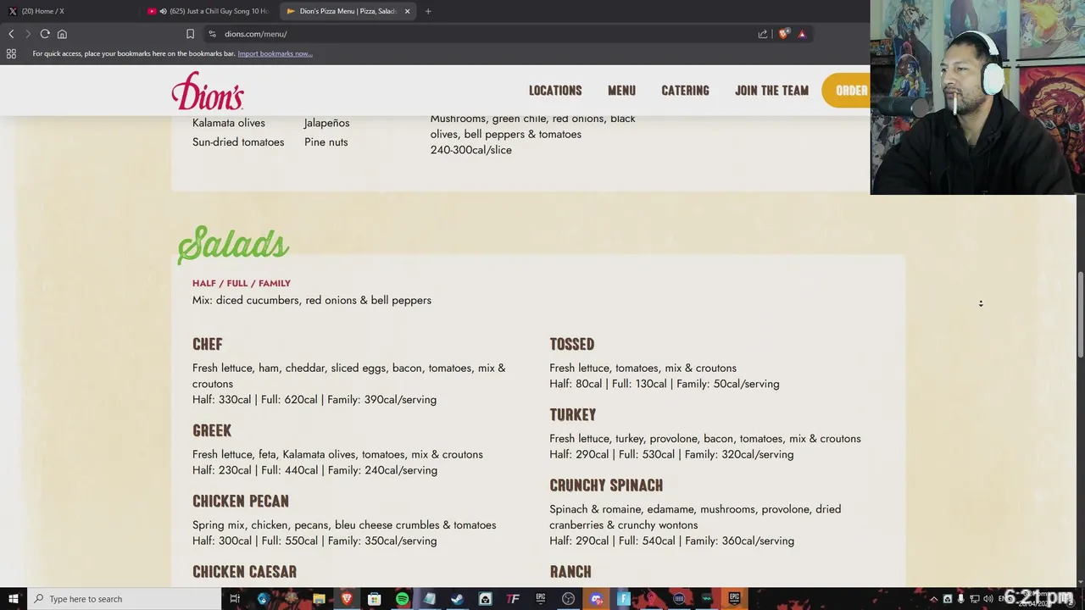This screenshot has height=610, width=1085.
Task: Open Brave Shields lion icon
Action: point(783,34)
